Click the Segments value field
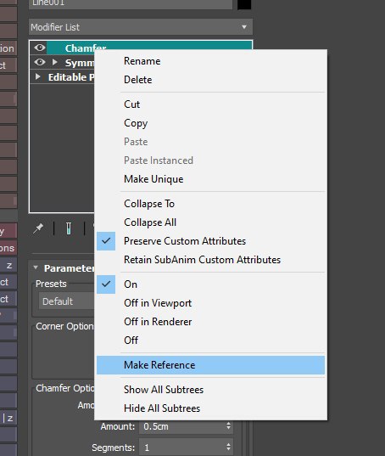385x456 pixels. [x=181, y=448]
